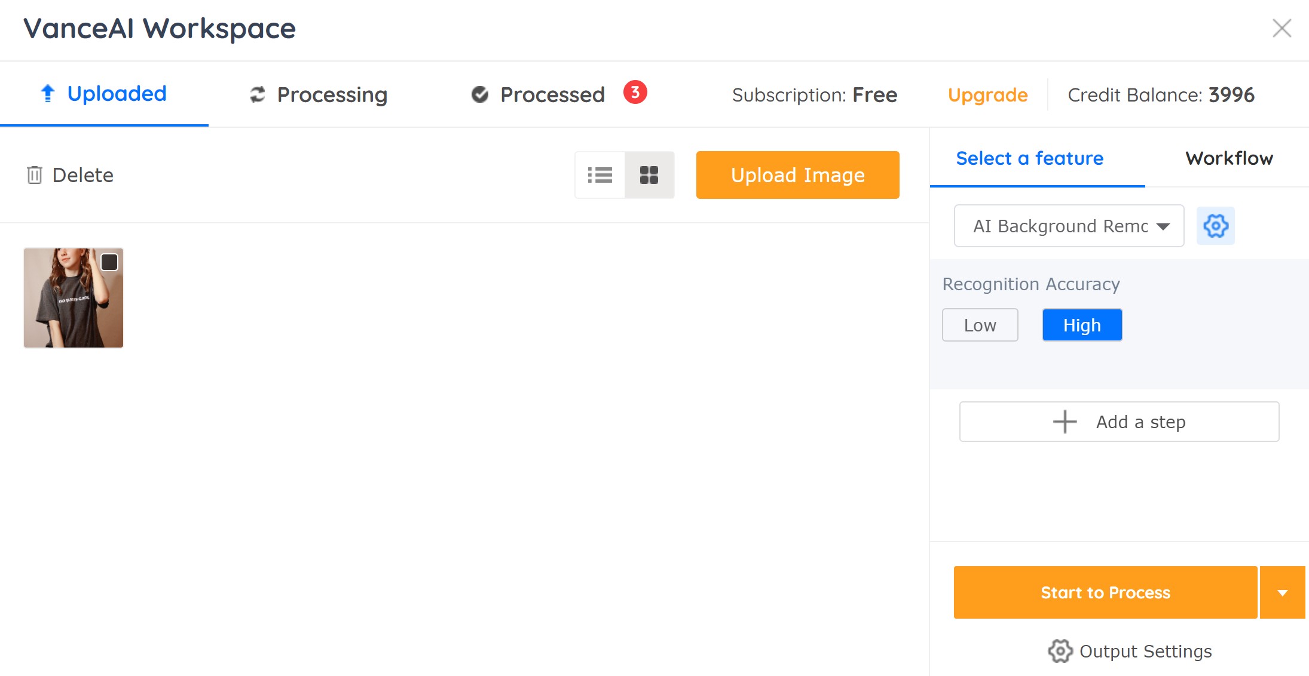This screenshot has width=1309, height=676.
Task: Switch to the Workflow tab
Action: coord(1227,158)
